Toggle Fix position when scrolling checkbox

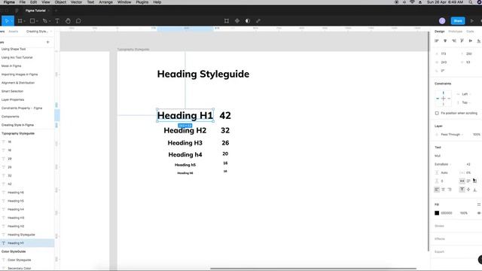coord(437,113)
